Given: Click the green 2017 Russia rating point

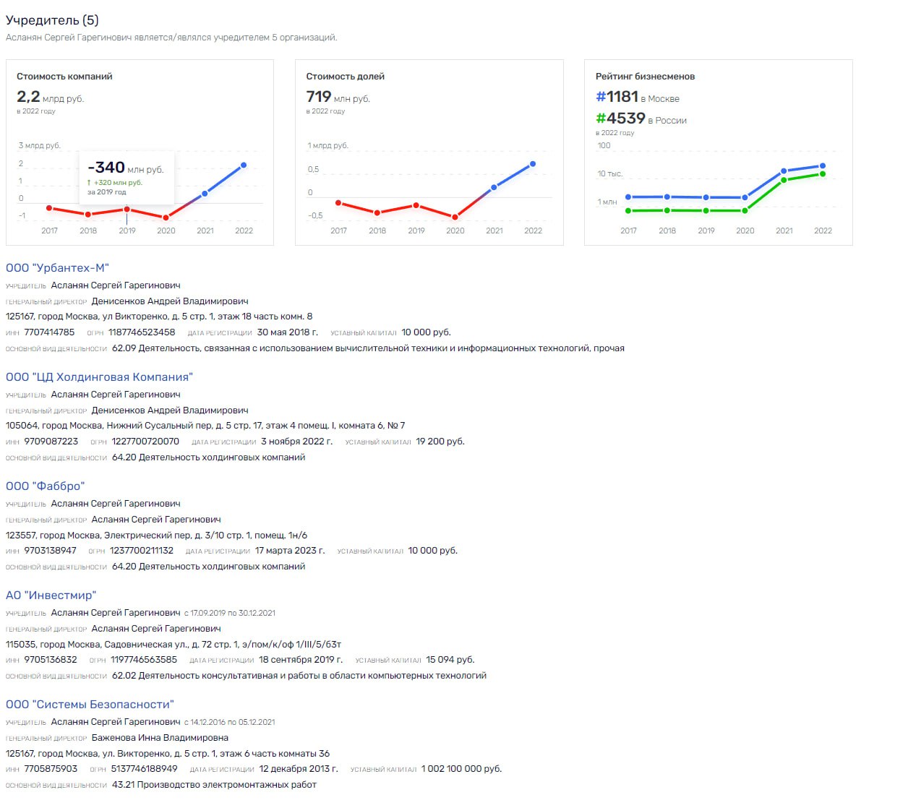Looking at the screenshot, I should (x=628, y=211).
